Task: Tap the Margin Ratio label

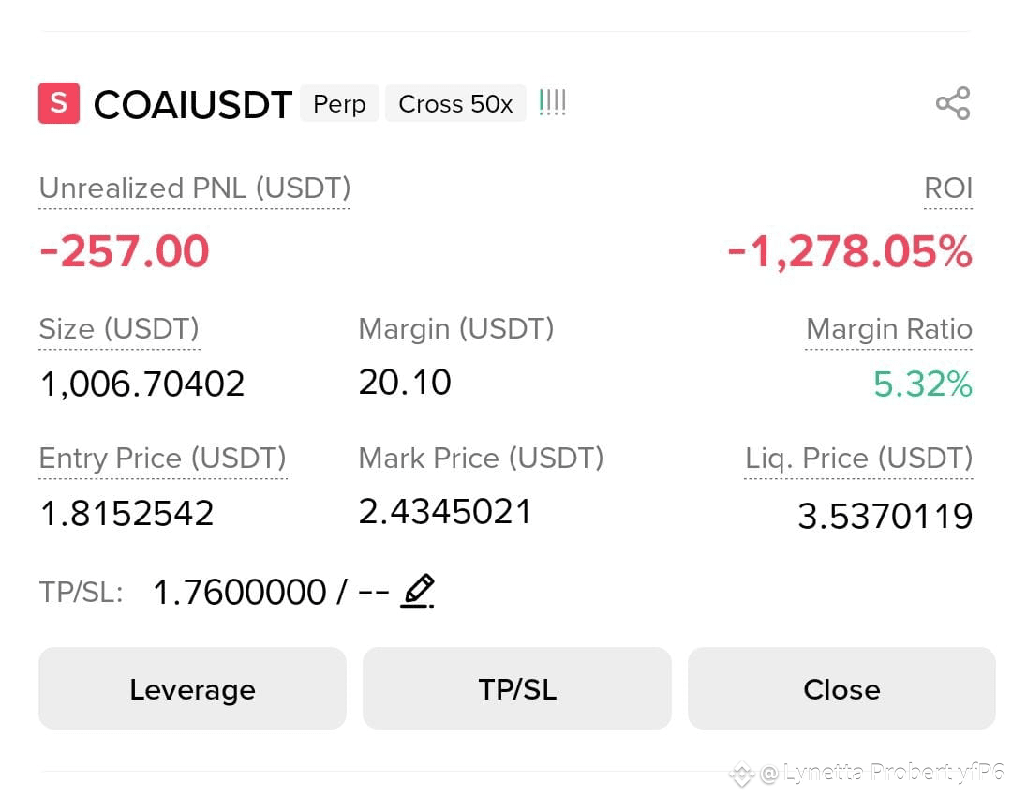Action: (888, 329)
